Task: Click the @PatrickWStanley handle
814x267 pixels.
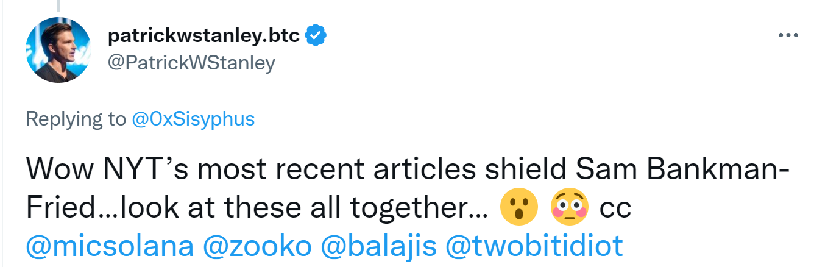Action: (x=191, y=62)
